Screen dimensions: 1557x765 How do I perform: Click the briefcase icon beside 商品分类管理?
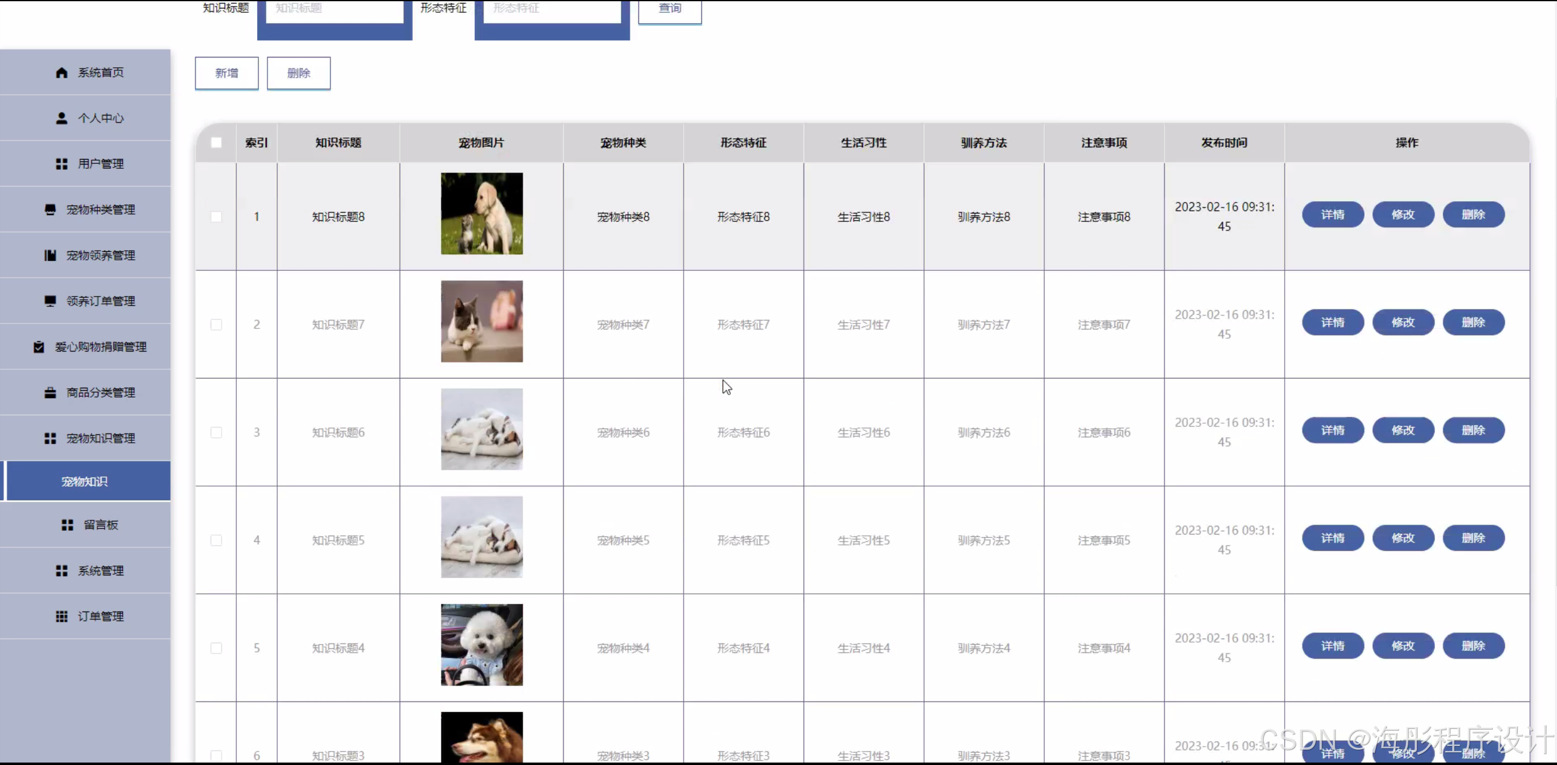coord(50,393)
